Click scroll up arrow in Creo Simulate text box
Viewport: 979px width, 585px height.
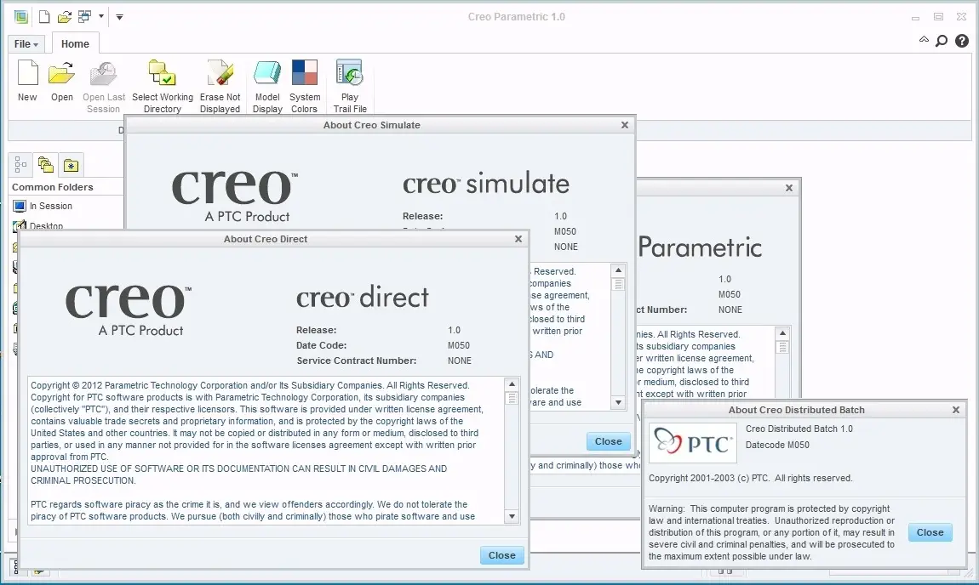point(618,270)
